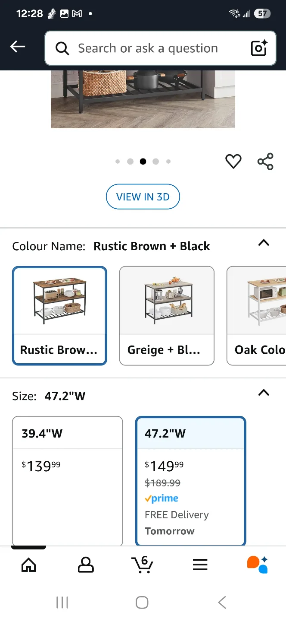Open your account using the profile icon
The width and height of the screenshot is (286, 622).
[x=85, y=564]
